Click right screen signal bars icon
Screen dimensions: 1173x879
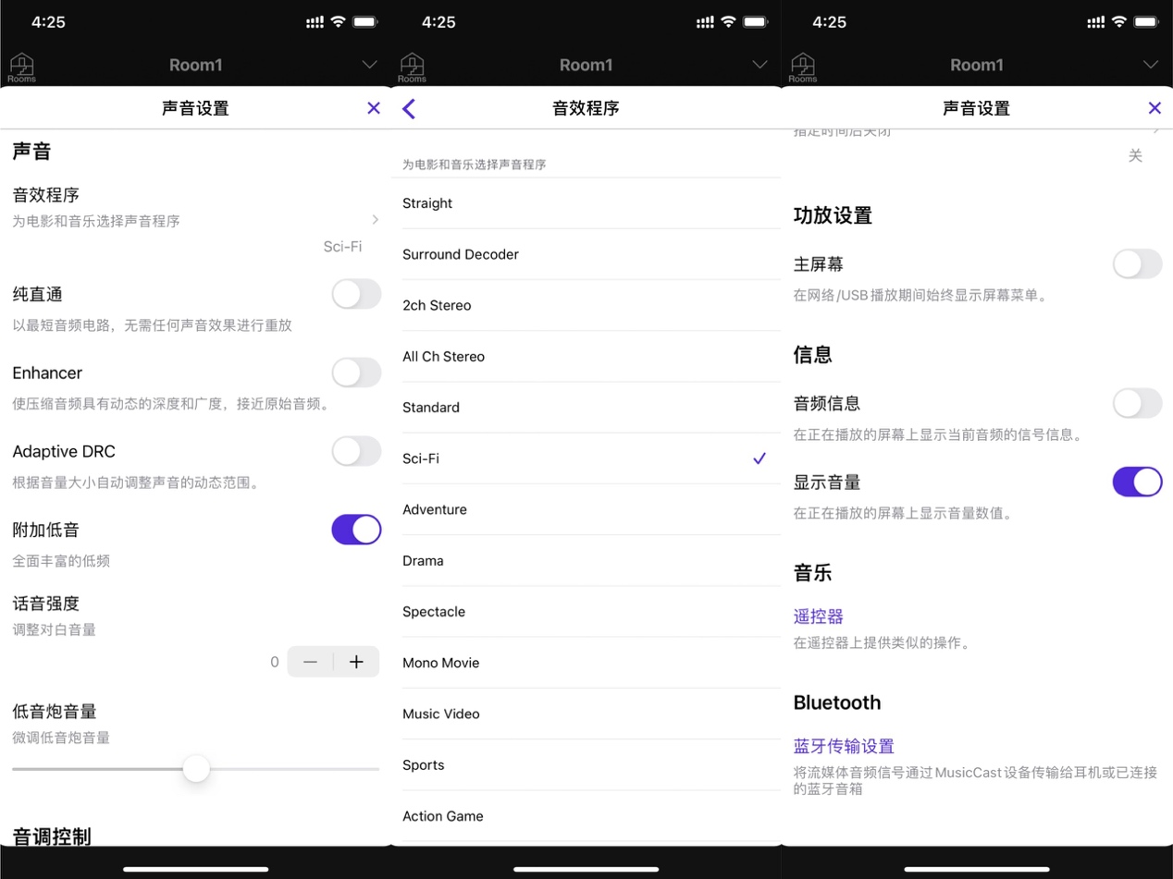pos(1096,21)
